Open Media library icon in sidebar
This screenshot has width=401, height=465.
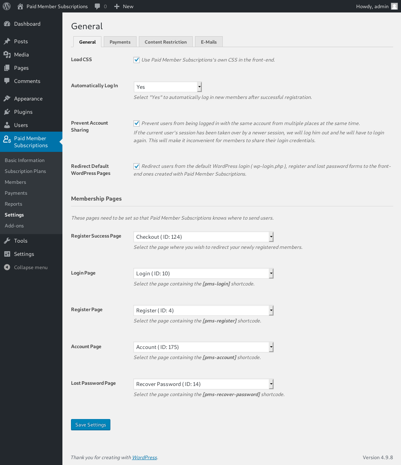tap(7, 55)
